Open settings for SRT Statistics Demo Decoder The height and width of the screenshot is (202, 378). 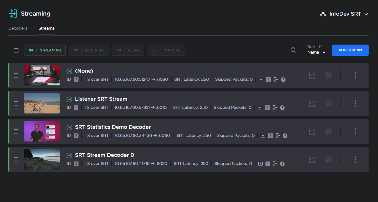(x=328, y=131)
